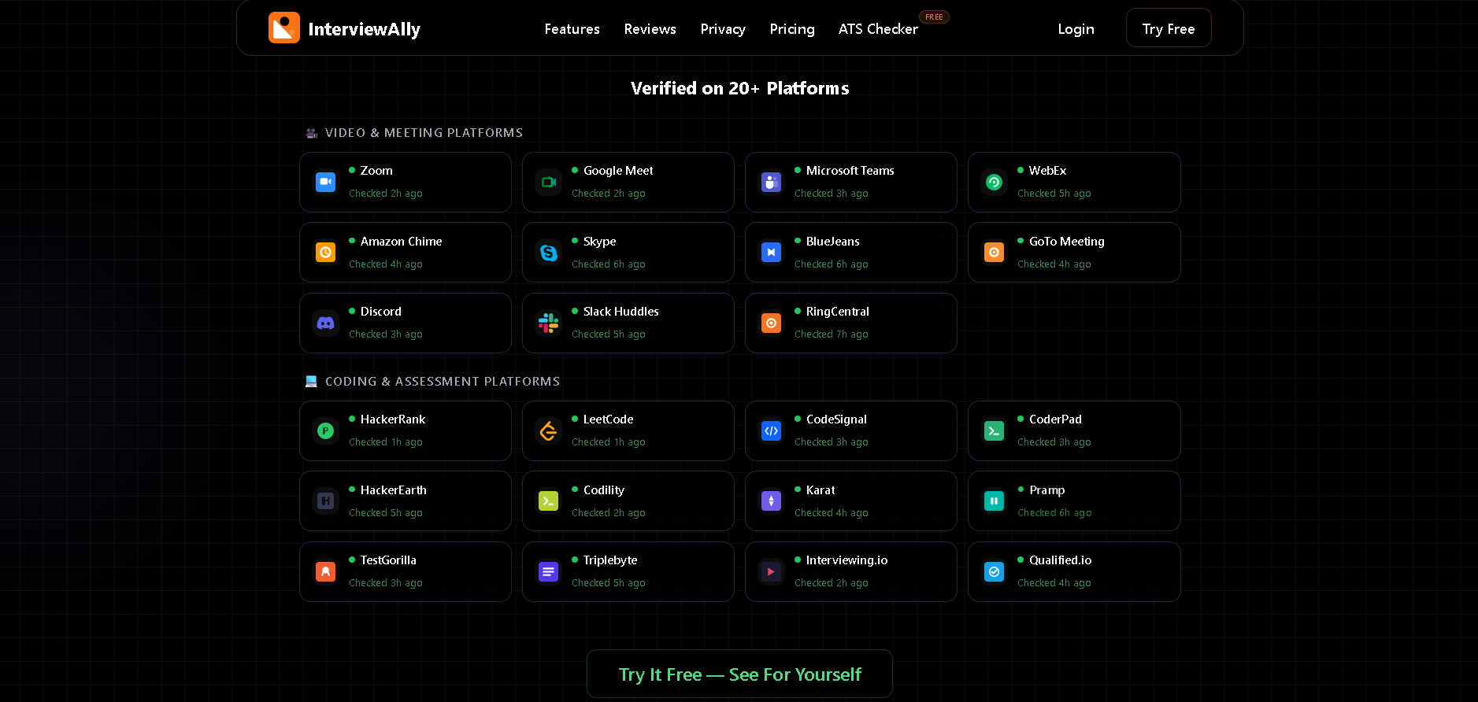Click the Zoom camera icon
The image size is (1478, 702).
(325, 182)
